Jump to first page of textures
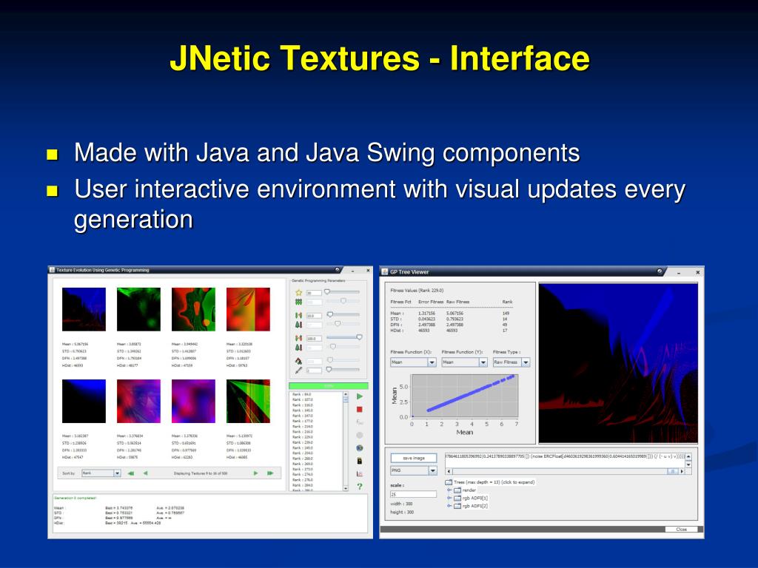This screenshot has width=758, height=568. pyautogui.click(x=130, y=473)
